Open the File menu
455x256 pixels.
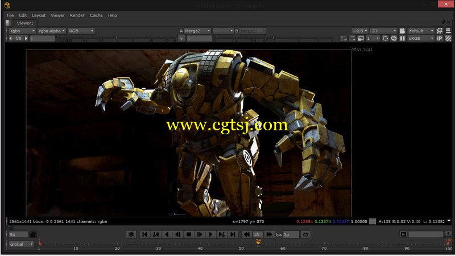10,15
